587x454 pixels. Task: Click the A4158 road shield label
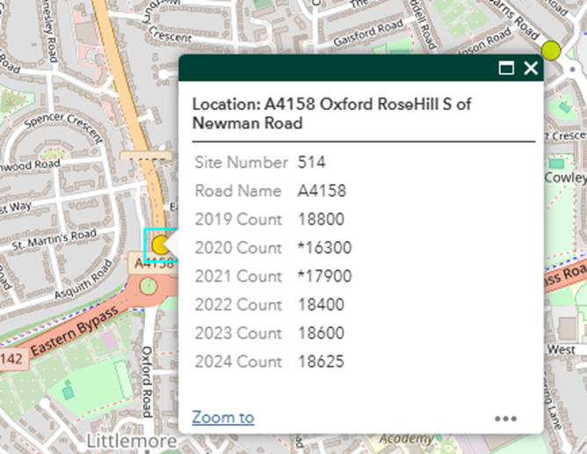pyautogui.click(x=151, y=263)
